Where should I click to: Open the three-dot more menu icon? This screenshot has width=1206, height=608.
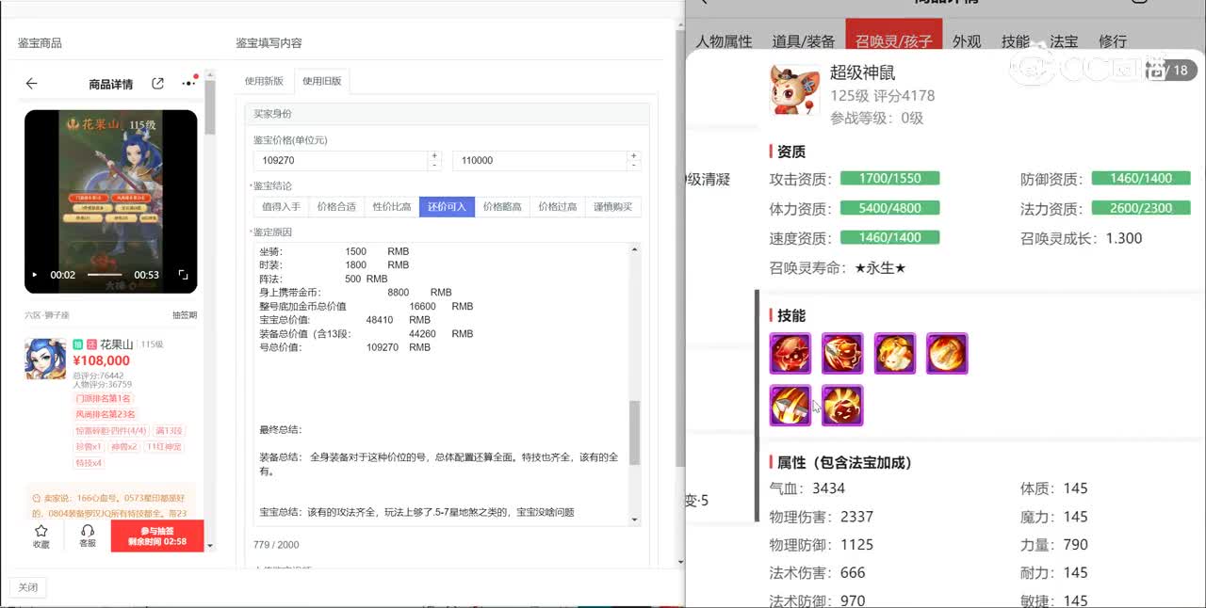(x=188, y=84)
